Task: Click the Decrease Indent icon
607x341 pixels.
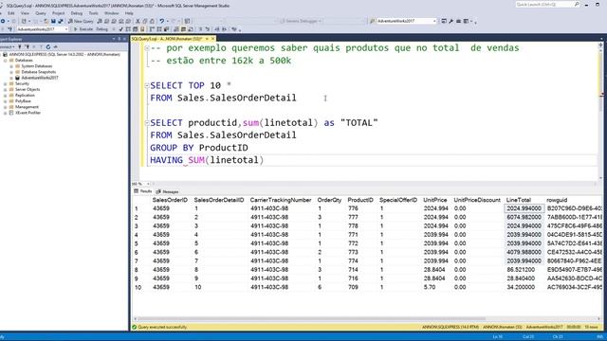Action: 217,29
